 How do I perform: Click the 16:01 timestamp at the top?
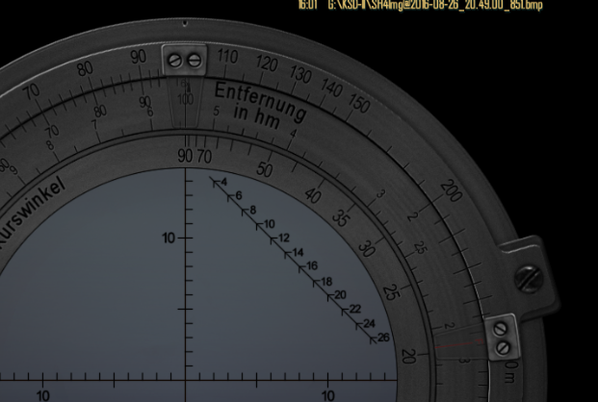point(307,5)
